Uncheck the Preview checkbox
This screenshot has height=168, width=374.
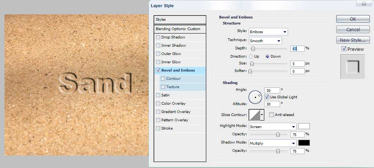(344, 49)
